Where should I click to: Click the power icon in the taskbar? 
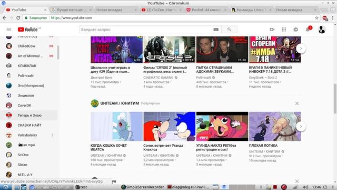[325, 187]
